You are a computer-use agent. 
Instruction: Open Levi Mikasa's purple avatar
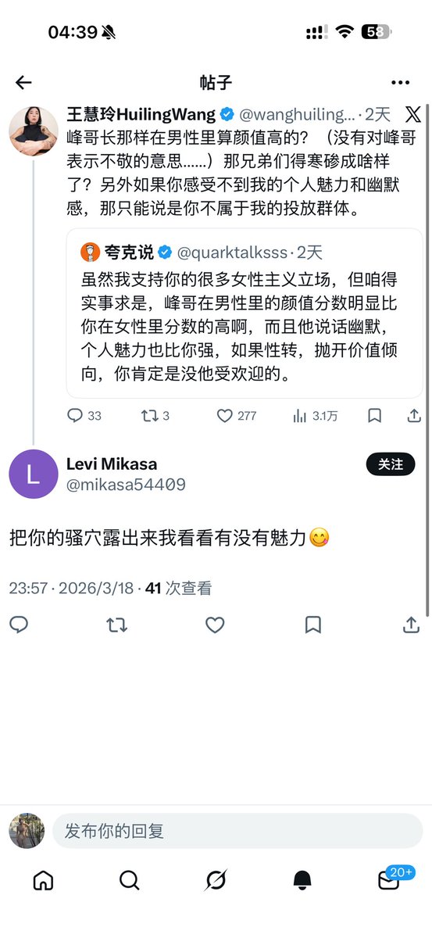coord(33,474)
